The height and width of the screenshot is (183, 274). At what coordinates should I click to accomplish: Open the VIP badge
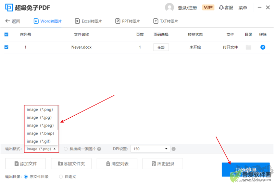coord(208,8)
